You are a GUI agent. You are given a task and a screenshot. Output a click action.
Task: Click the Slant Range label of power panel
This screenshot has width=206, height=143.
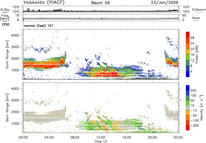click(x=7, y=54)
